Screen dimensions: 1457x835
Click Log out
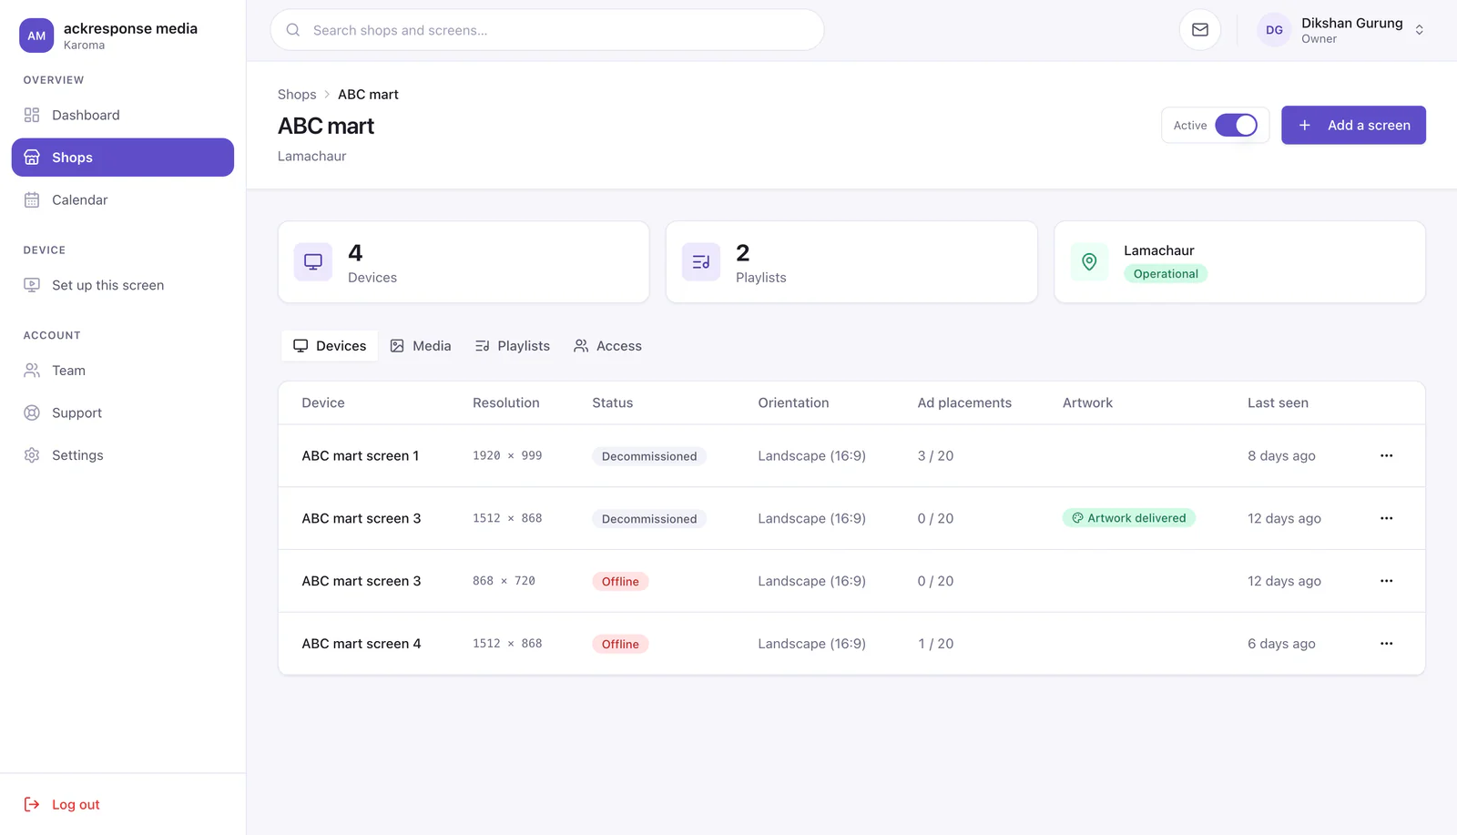pyautogui.click(x=62, y=805)
